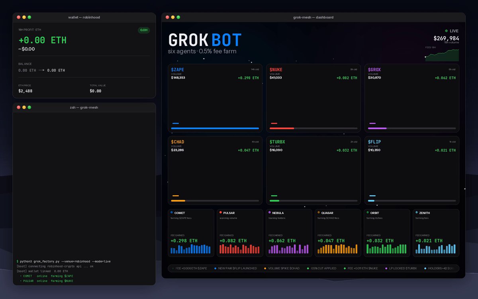Click the NEW PAIR $FLIP LAUNCHED ticker item
The width and height of the screenshot is (478, 299).
tap(235, 268)
